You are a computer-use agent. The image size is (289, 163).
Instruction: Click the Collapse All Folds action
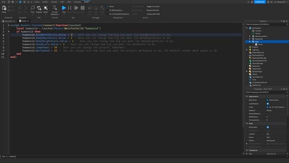tap(153, 14)
